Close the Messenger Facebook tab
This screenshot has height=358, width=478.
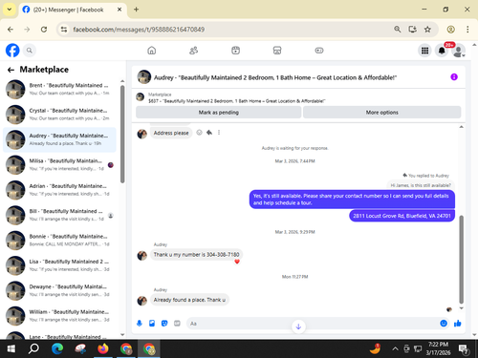119,10
